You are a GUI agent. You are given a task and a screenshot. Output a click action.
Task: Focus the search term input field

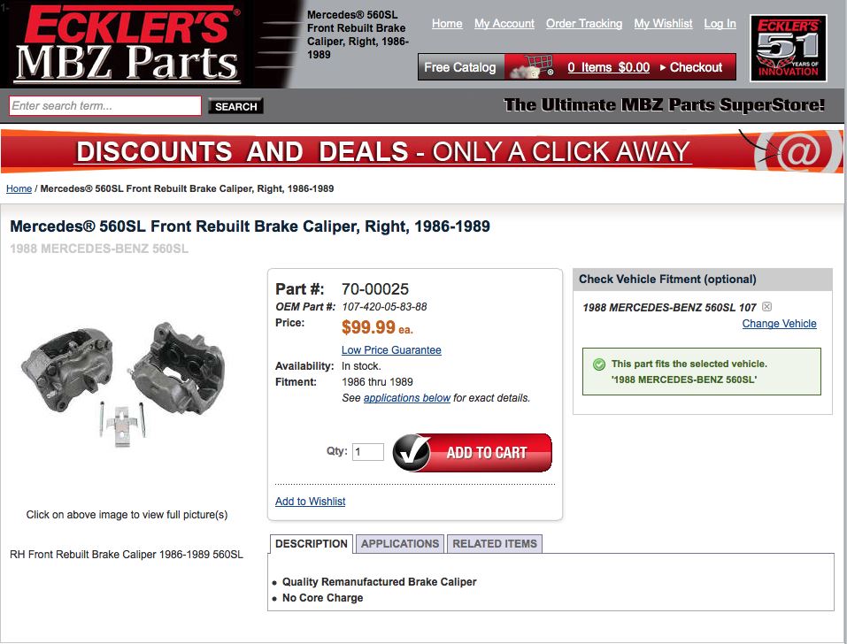(x=105, y=106)
